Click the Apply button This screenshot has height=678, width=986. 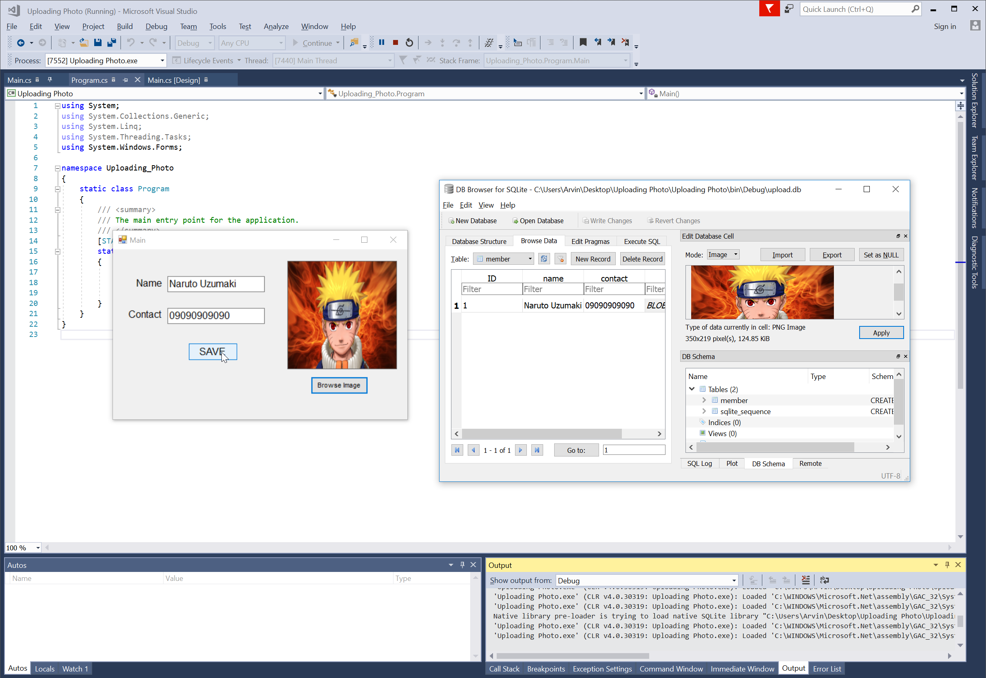pyautogui.click(x=881, y=332)
